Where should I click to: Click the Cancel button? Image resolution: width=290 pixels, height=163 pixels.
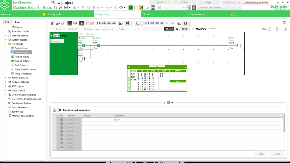[x=277, y=154]
